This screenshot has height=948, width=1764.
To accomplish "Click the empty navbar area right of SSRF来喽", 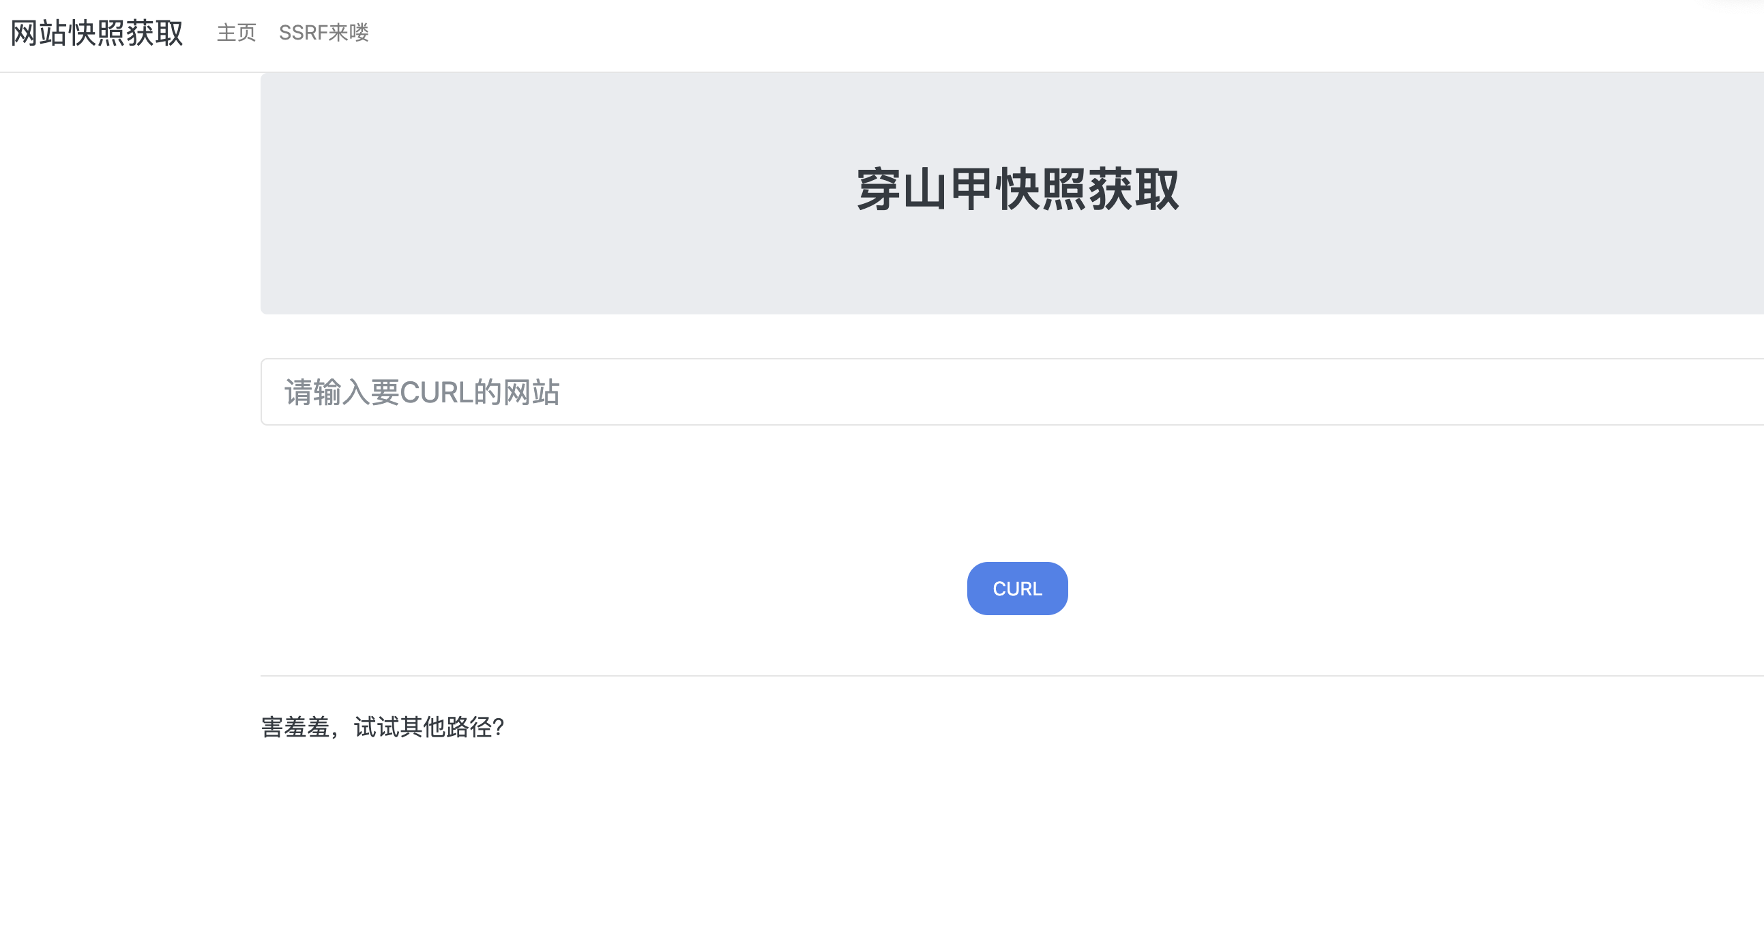I will 1027,33.
